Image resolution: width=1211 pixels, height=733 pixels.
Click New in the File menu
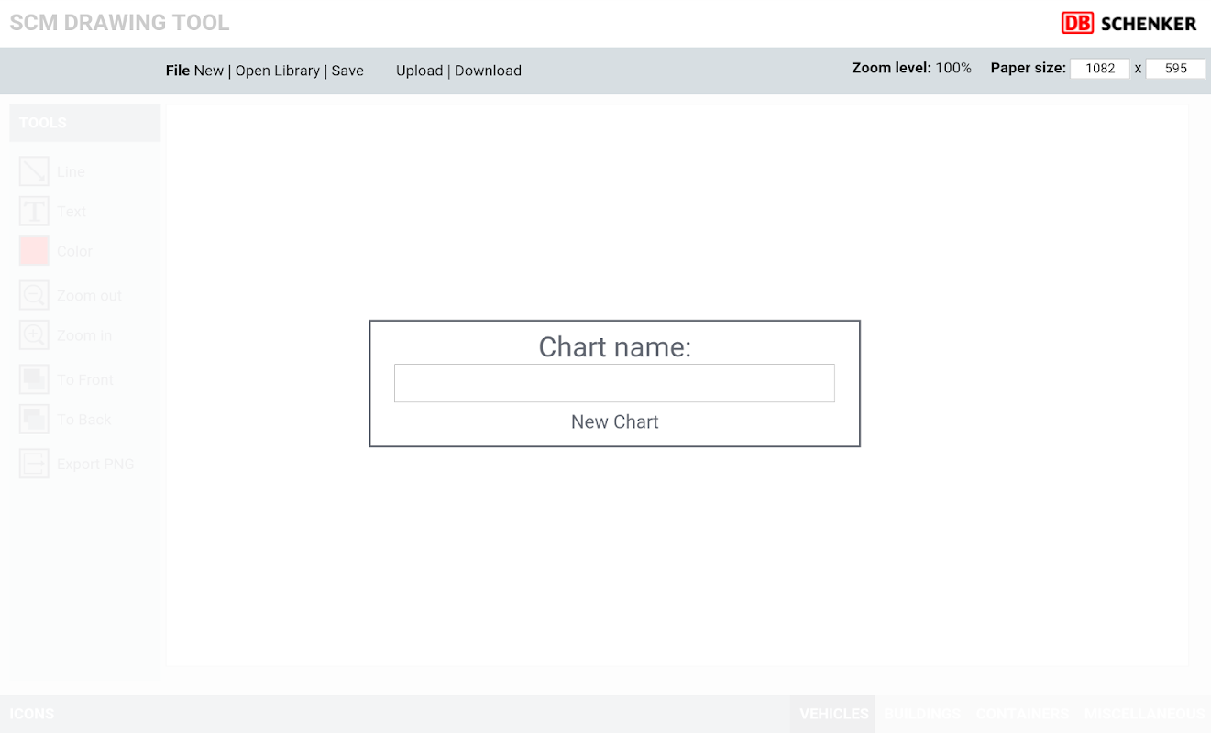(209, 71)
